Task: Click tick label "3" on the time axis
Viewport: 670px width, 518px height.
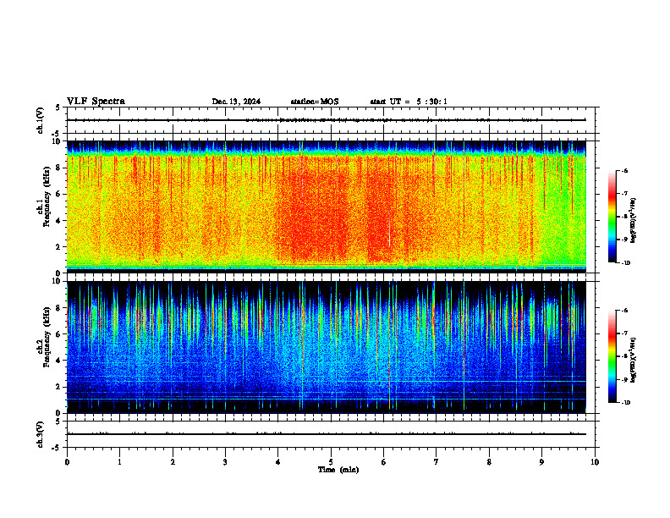Action: click(x=225, y=462)
